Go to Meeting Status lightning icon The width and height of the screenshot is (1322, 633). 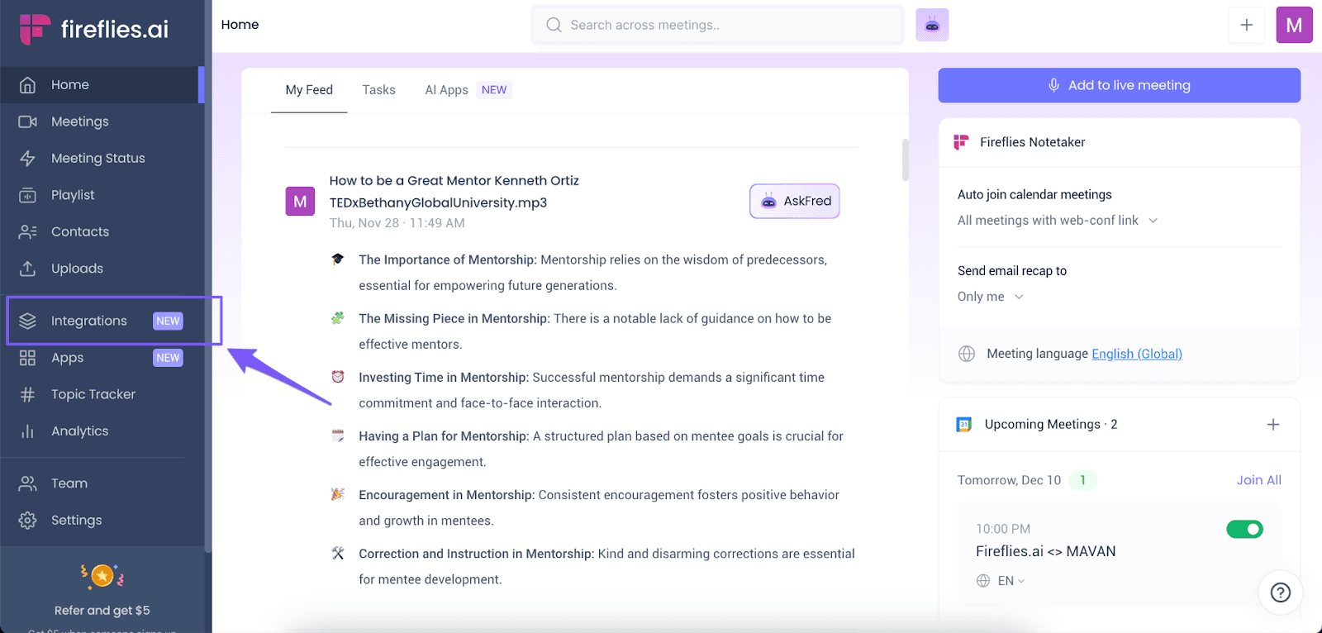27,158
